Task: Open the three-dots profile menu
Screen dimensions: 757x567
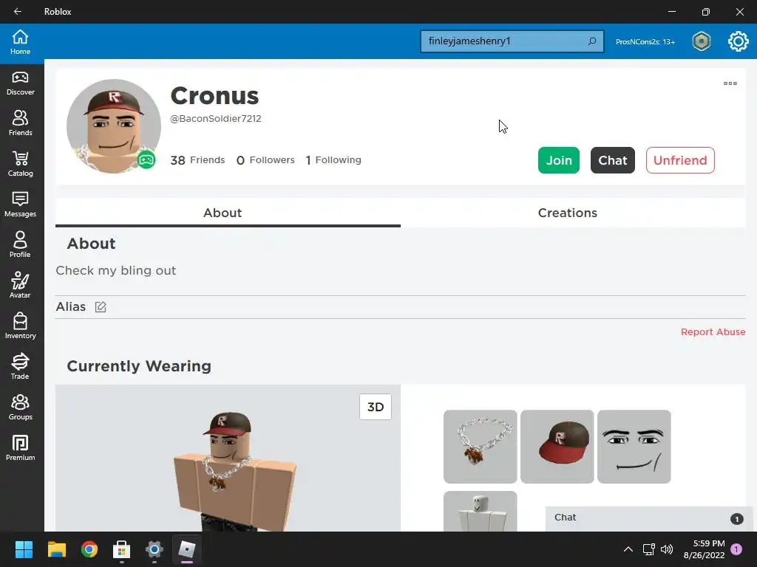Action: click(x=730, y=83)
